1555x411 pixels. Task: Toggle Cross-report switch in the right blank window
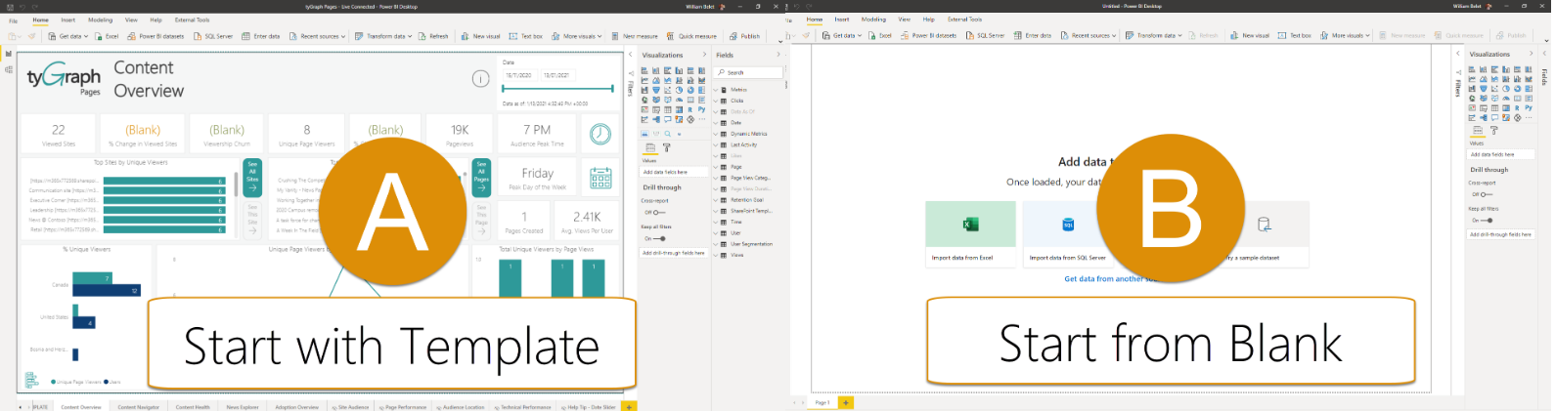click(1487, 194)
